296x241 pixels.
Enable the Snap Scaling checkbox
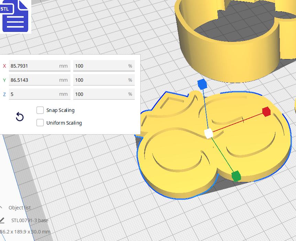[40, 110]
